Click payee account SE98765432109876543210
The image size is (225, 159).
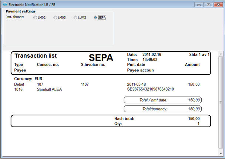click(x=150, y=89)
